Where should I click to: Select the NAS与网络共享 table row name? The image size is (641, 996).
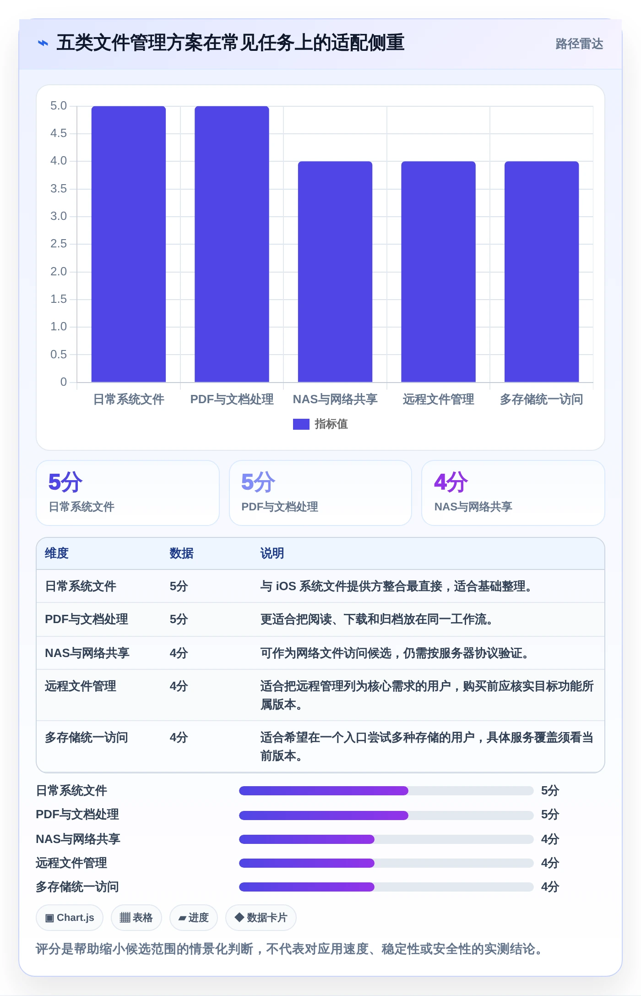87,653
